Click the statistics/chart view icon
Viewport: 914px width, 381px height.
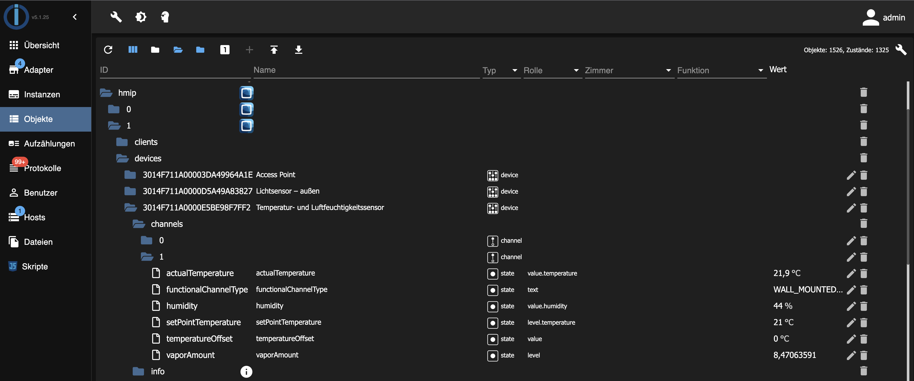click(133, 49)
